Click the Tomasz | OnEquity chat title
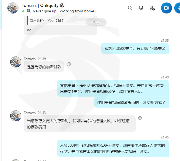This screenshot has width=180, height=161. 40,6
